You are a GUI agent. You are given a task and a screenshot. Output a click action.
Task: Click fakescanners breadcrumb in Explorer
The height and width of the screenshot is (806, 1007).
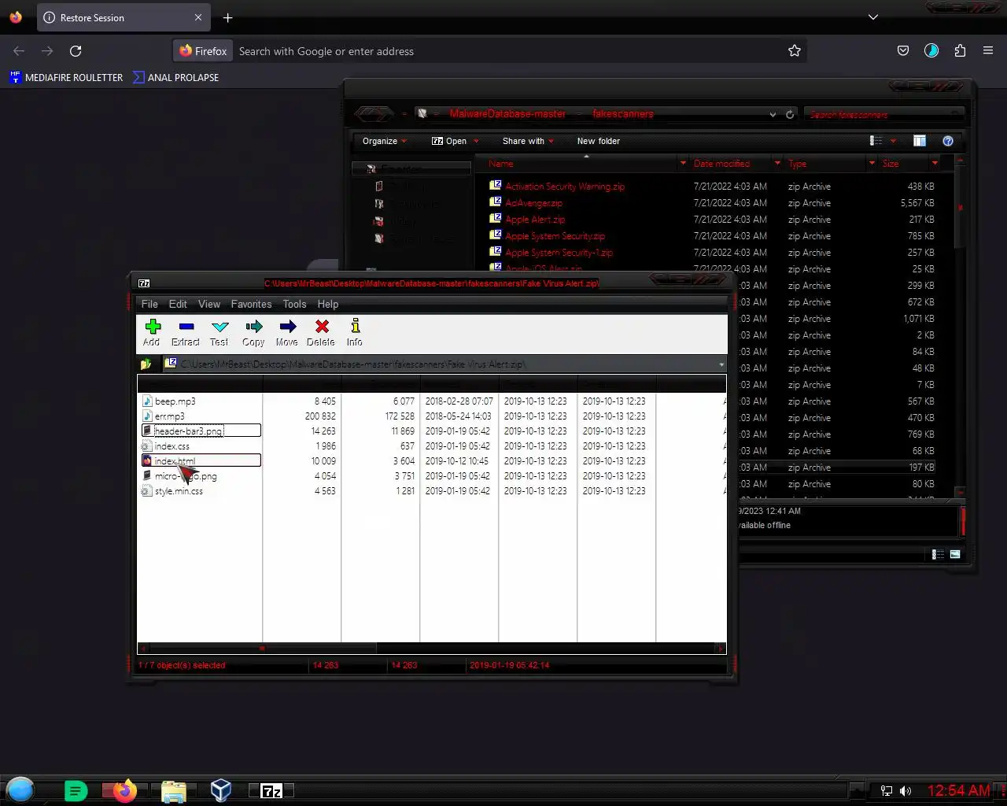pos(622,113)
